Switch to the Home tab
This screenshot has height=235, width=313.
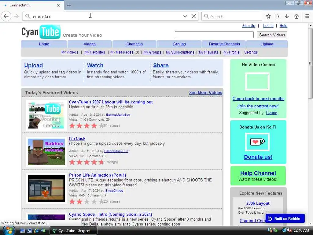(44, 44)
